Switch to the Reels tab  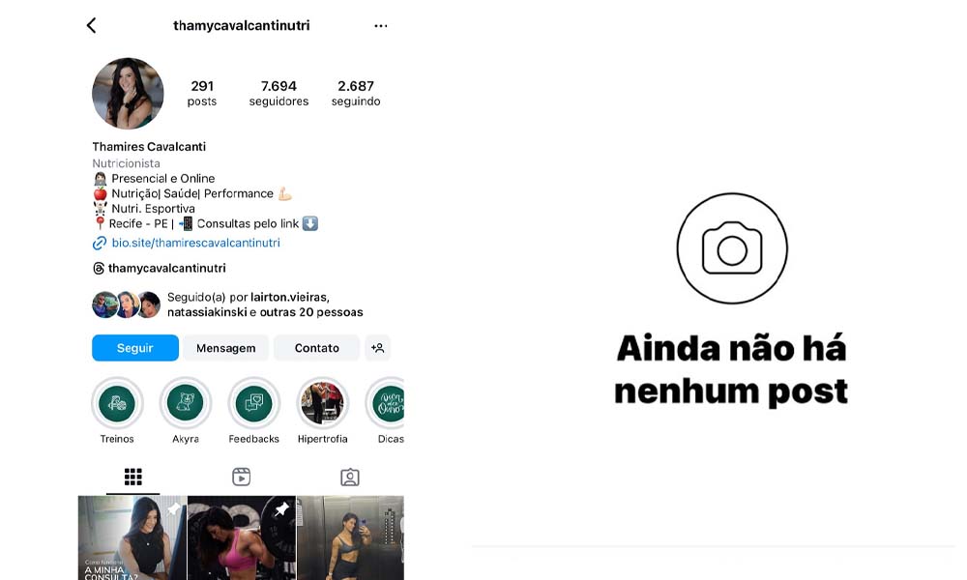point(241,477)
